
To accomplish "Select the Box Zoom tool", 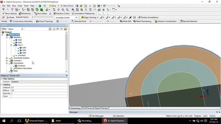I will 67,10.
